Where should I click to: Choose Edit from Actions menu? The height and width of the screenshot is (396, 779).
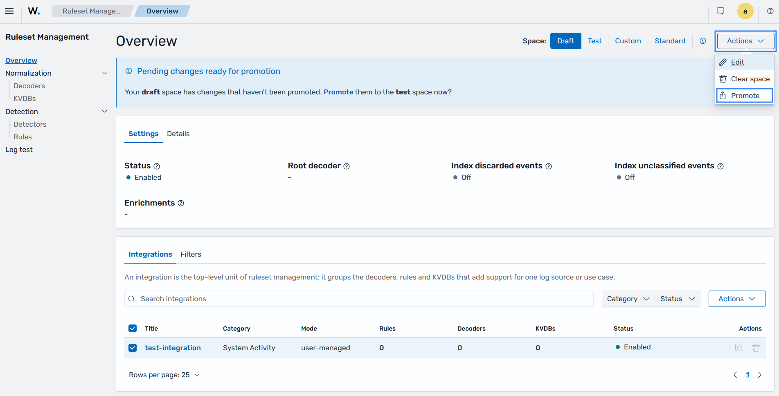click(x=744, y=62)
